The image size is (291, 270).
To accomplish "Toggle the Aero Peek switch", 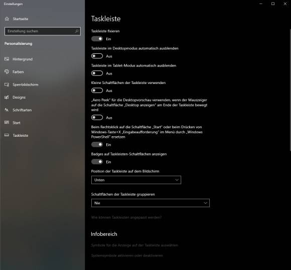I will click(97, 118).
